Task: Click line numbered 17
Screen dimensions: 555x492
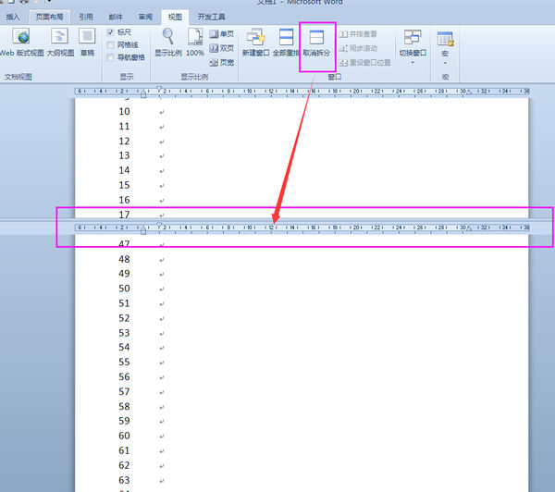Action: [124, 215]
